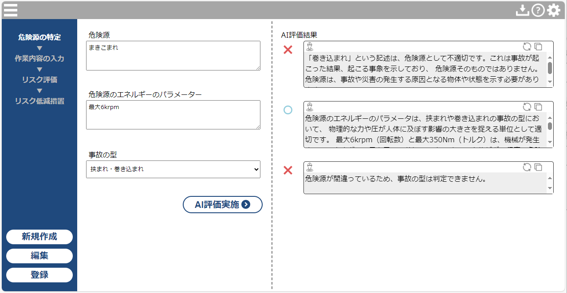Open the help question mark icon
The image size is (567, 293).
pos(538,10)
